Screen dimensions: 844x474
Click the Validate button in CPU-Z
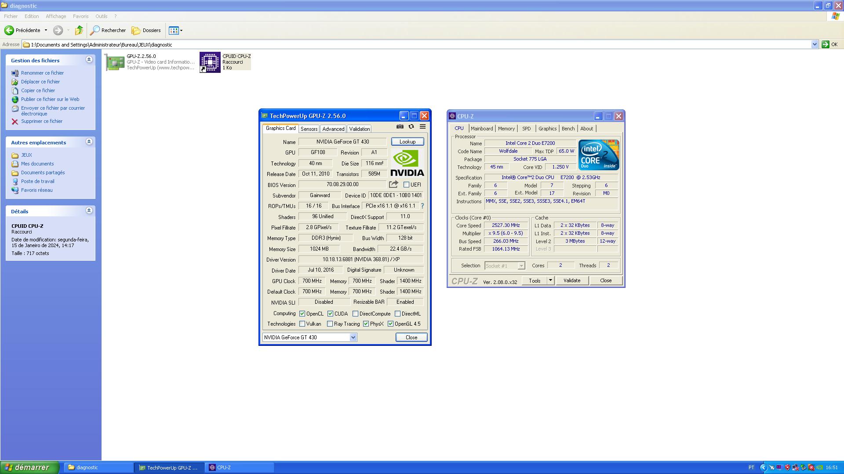[572, 280]
